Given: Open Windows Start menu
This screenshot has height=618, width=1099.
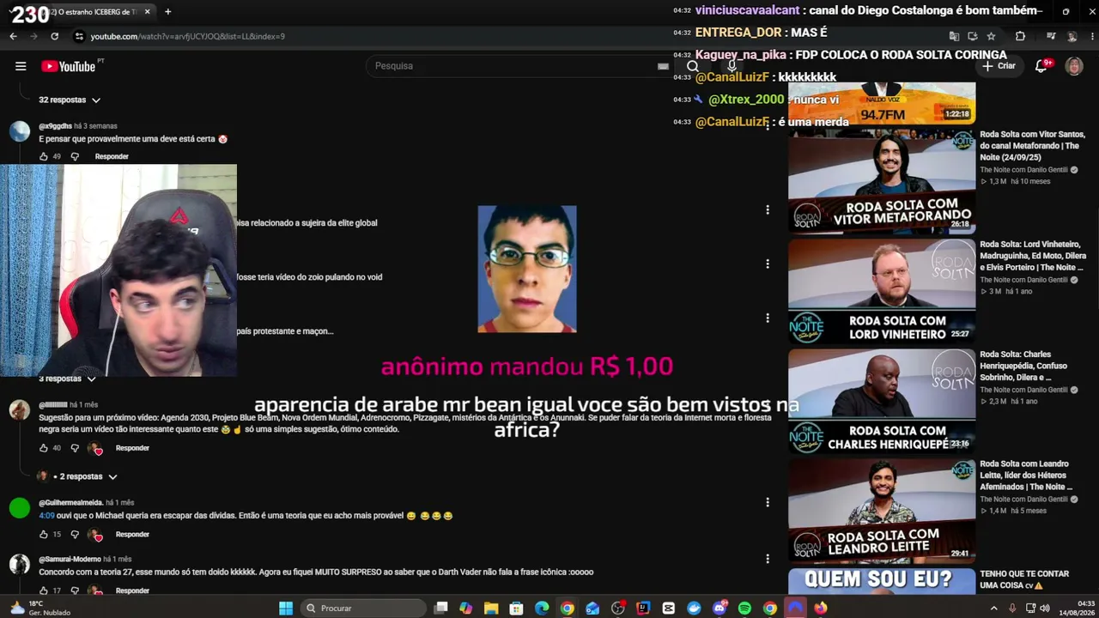Looking at the screenshot, I should point(286,609).
